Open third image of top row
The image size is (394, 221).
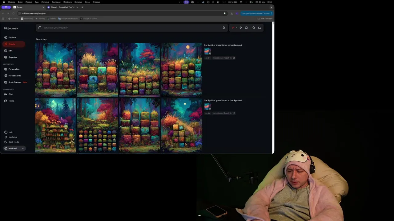point(139,70)
